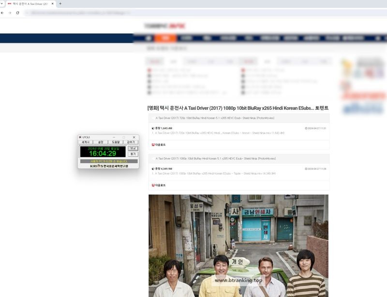The width and height of the screenshot is (387, 297).
Task: Click the green date line above the clock time
Action: click(x=104, y=148)
